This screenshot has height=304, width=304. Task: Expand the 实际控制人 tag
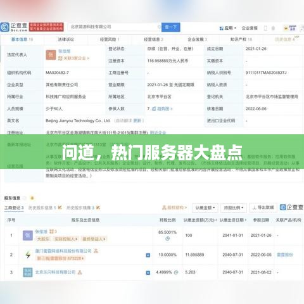[x=66, y=239]
